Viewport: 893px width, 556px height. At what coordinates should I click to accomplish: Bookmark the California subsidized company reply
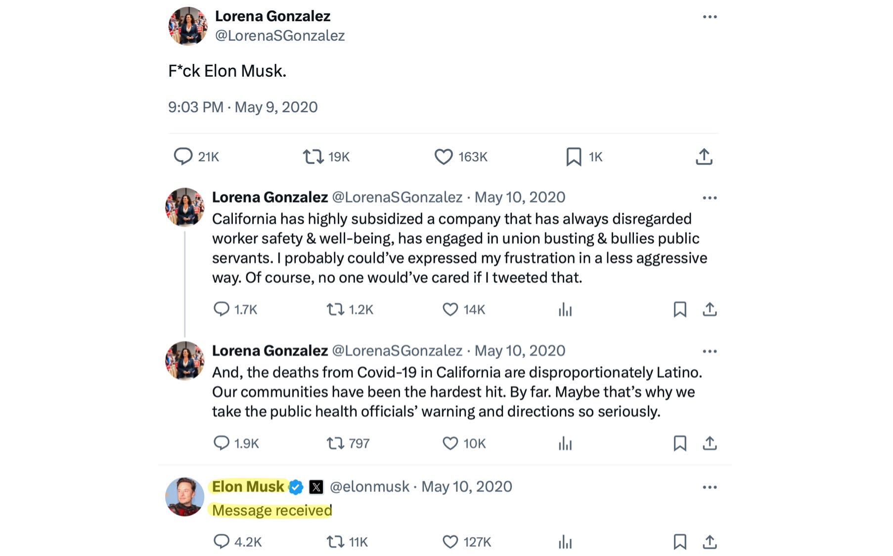pyautogui.click(x=680, y=310)
